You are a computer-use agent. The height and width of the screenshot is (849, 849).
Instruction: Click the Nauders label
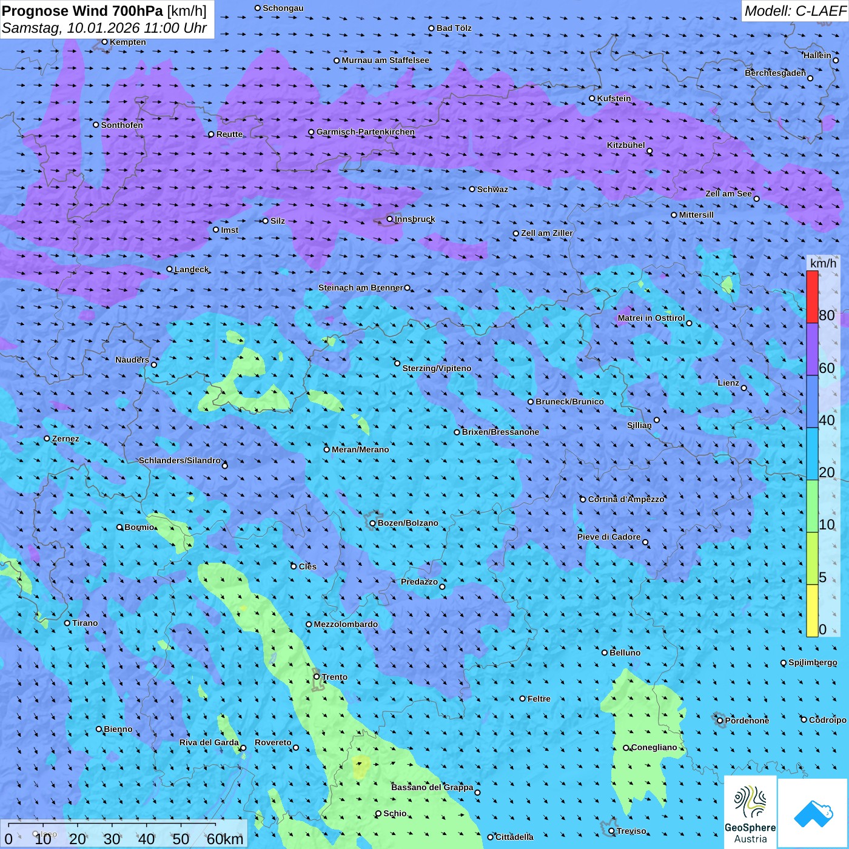point(132,360)
